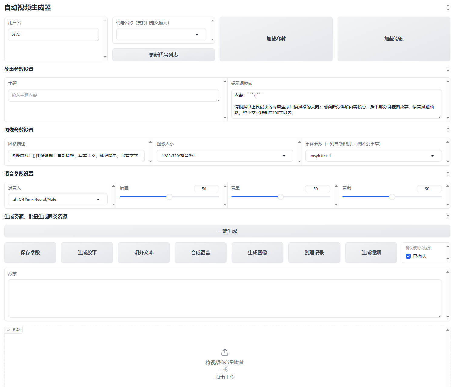Focus the 主题 input field
454x387 pixels.
[x=114, y=95]
